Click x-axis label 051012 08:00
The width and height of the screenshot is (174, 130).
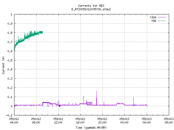pos(36,121)
